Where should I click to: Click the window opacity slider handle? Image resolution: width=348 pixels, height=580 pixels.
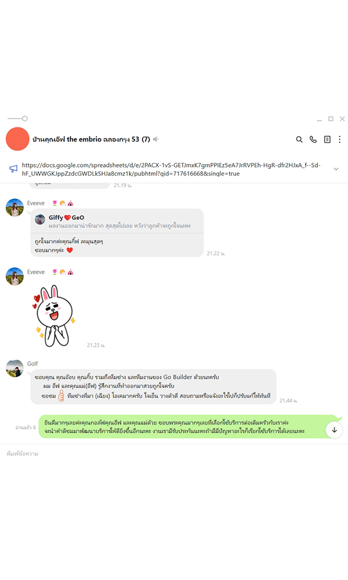point(25,119)
